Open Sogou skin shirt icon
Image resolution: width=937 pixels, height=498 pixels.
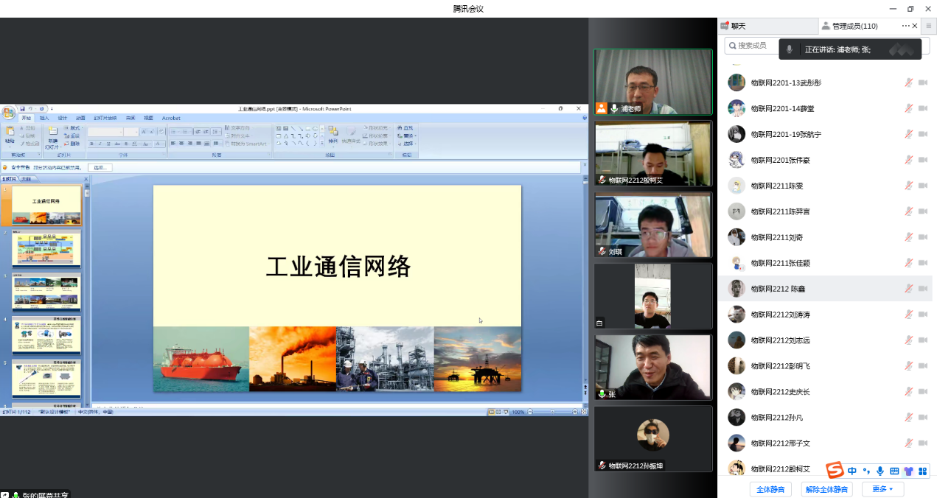(908, 471)
